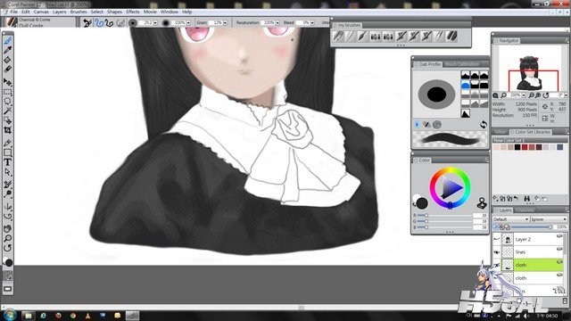Image resolution: width=571 pixels, height=321 pixels.
Task: Select the Paint Bucket tool
Action: point(7,60)
